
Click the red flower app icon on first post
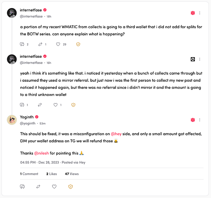(x=193, y=13)
